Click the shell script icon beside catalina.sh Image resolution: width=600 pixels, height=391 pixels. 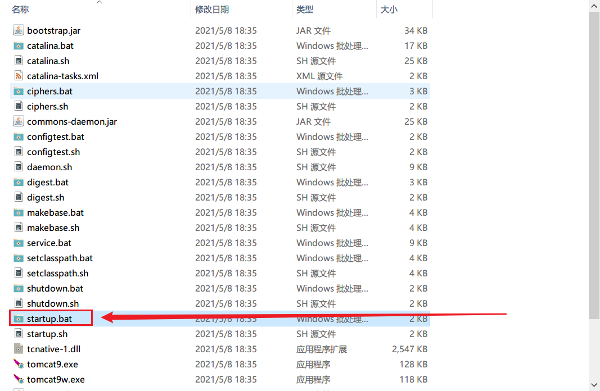(17, 61)
